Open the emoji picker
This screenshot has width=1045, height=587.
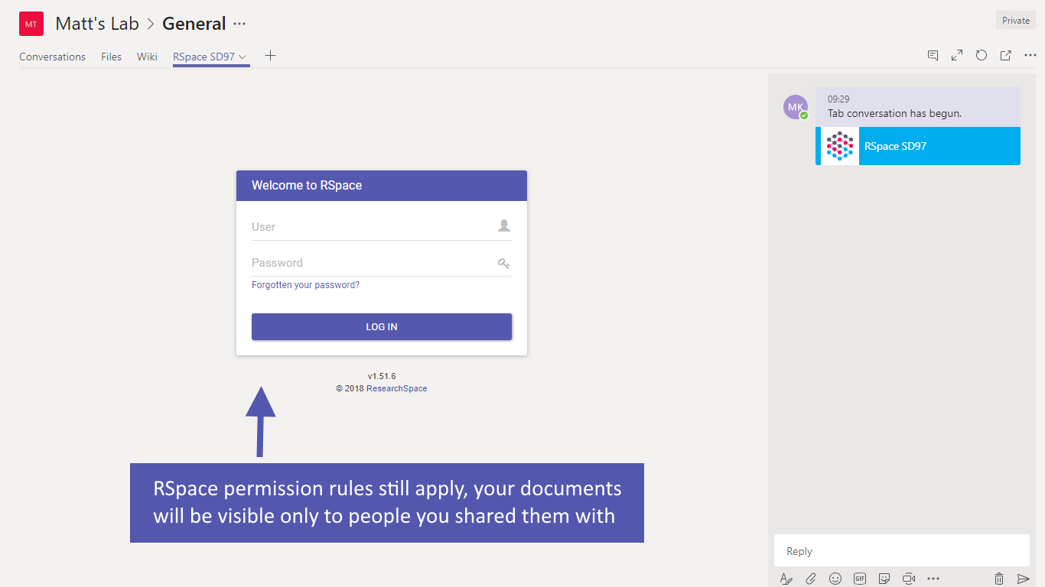835,579
